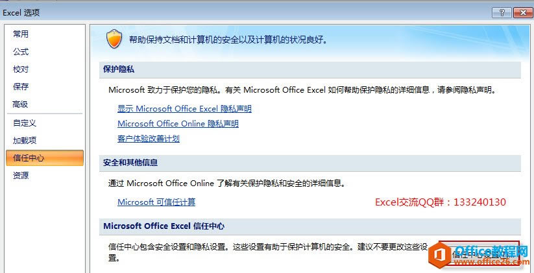
Task: Open 显示 Microsoft Office Excel 隐私声明 link
Action: pyautogui.click(x=184, y=109)
